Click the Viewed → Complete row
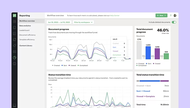Image resolution: width=190 pixels, height=108 pixels. (153, 96)
